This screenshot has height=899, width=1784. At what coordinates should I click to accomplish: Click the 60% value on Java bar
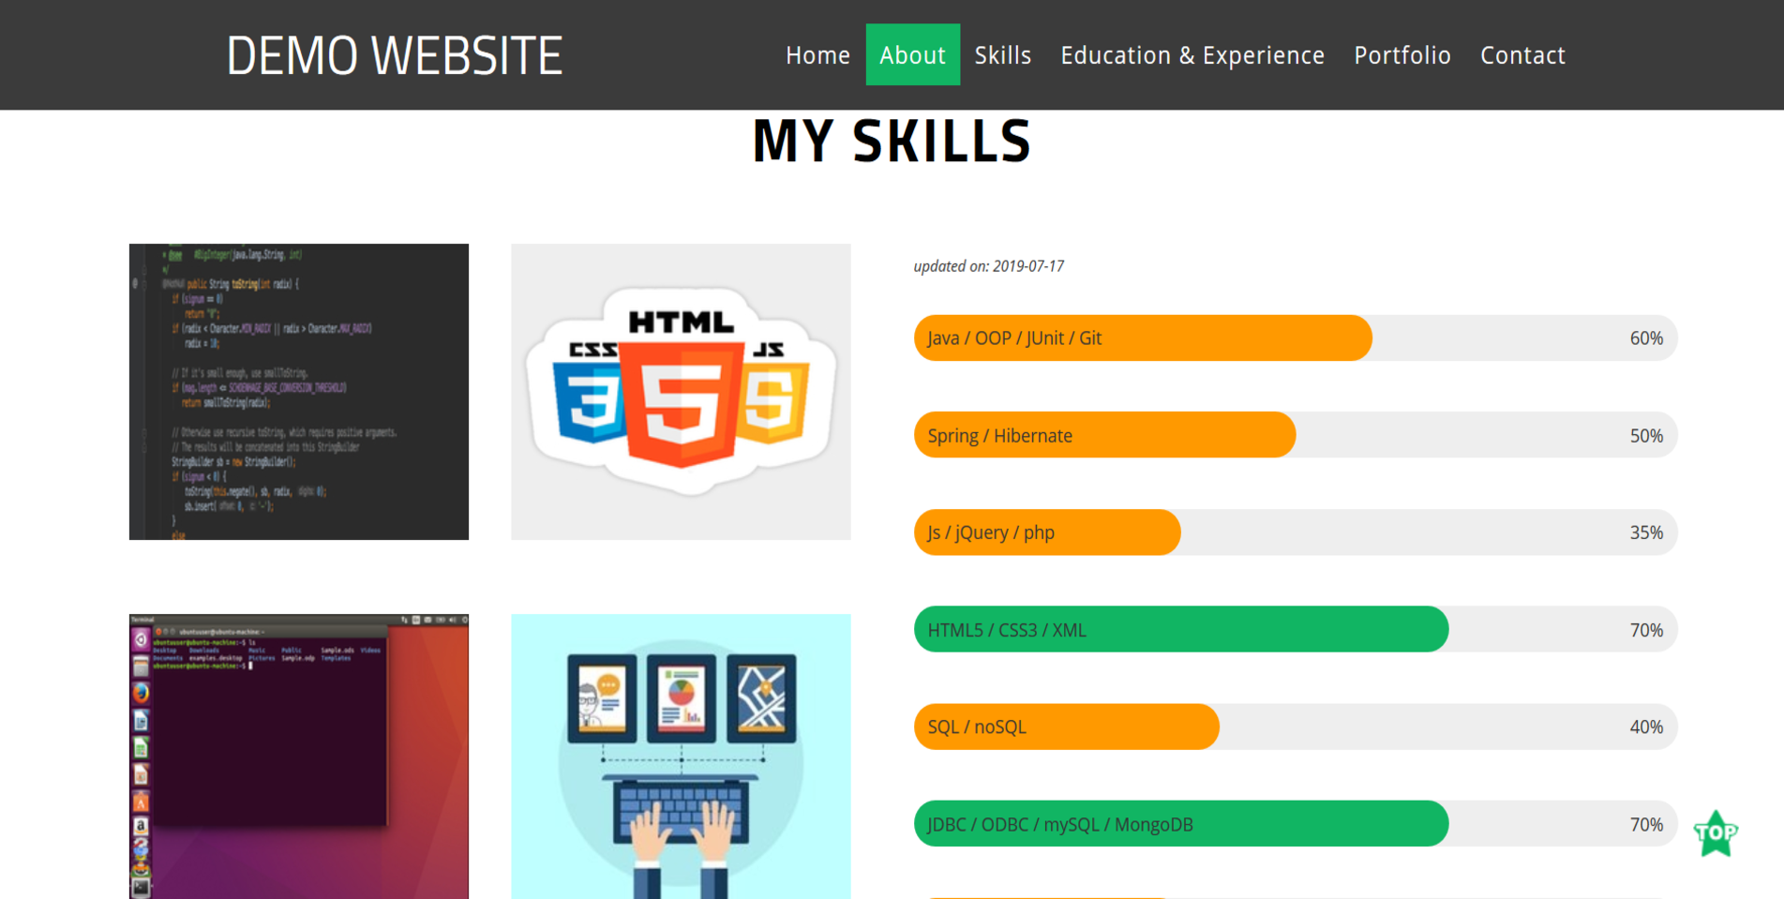pos(1646,338)
